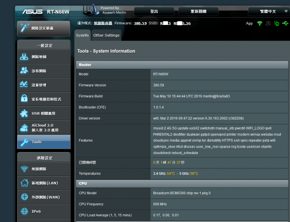Click the uptime value
The width and height of the screenshot is (290, 222).
pos(169,162)
